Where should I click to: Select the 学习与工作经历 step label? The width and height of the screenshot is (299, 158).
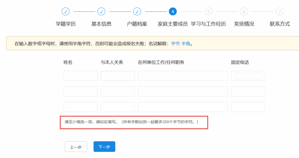tap(208, 24)
